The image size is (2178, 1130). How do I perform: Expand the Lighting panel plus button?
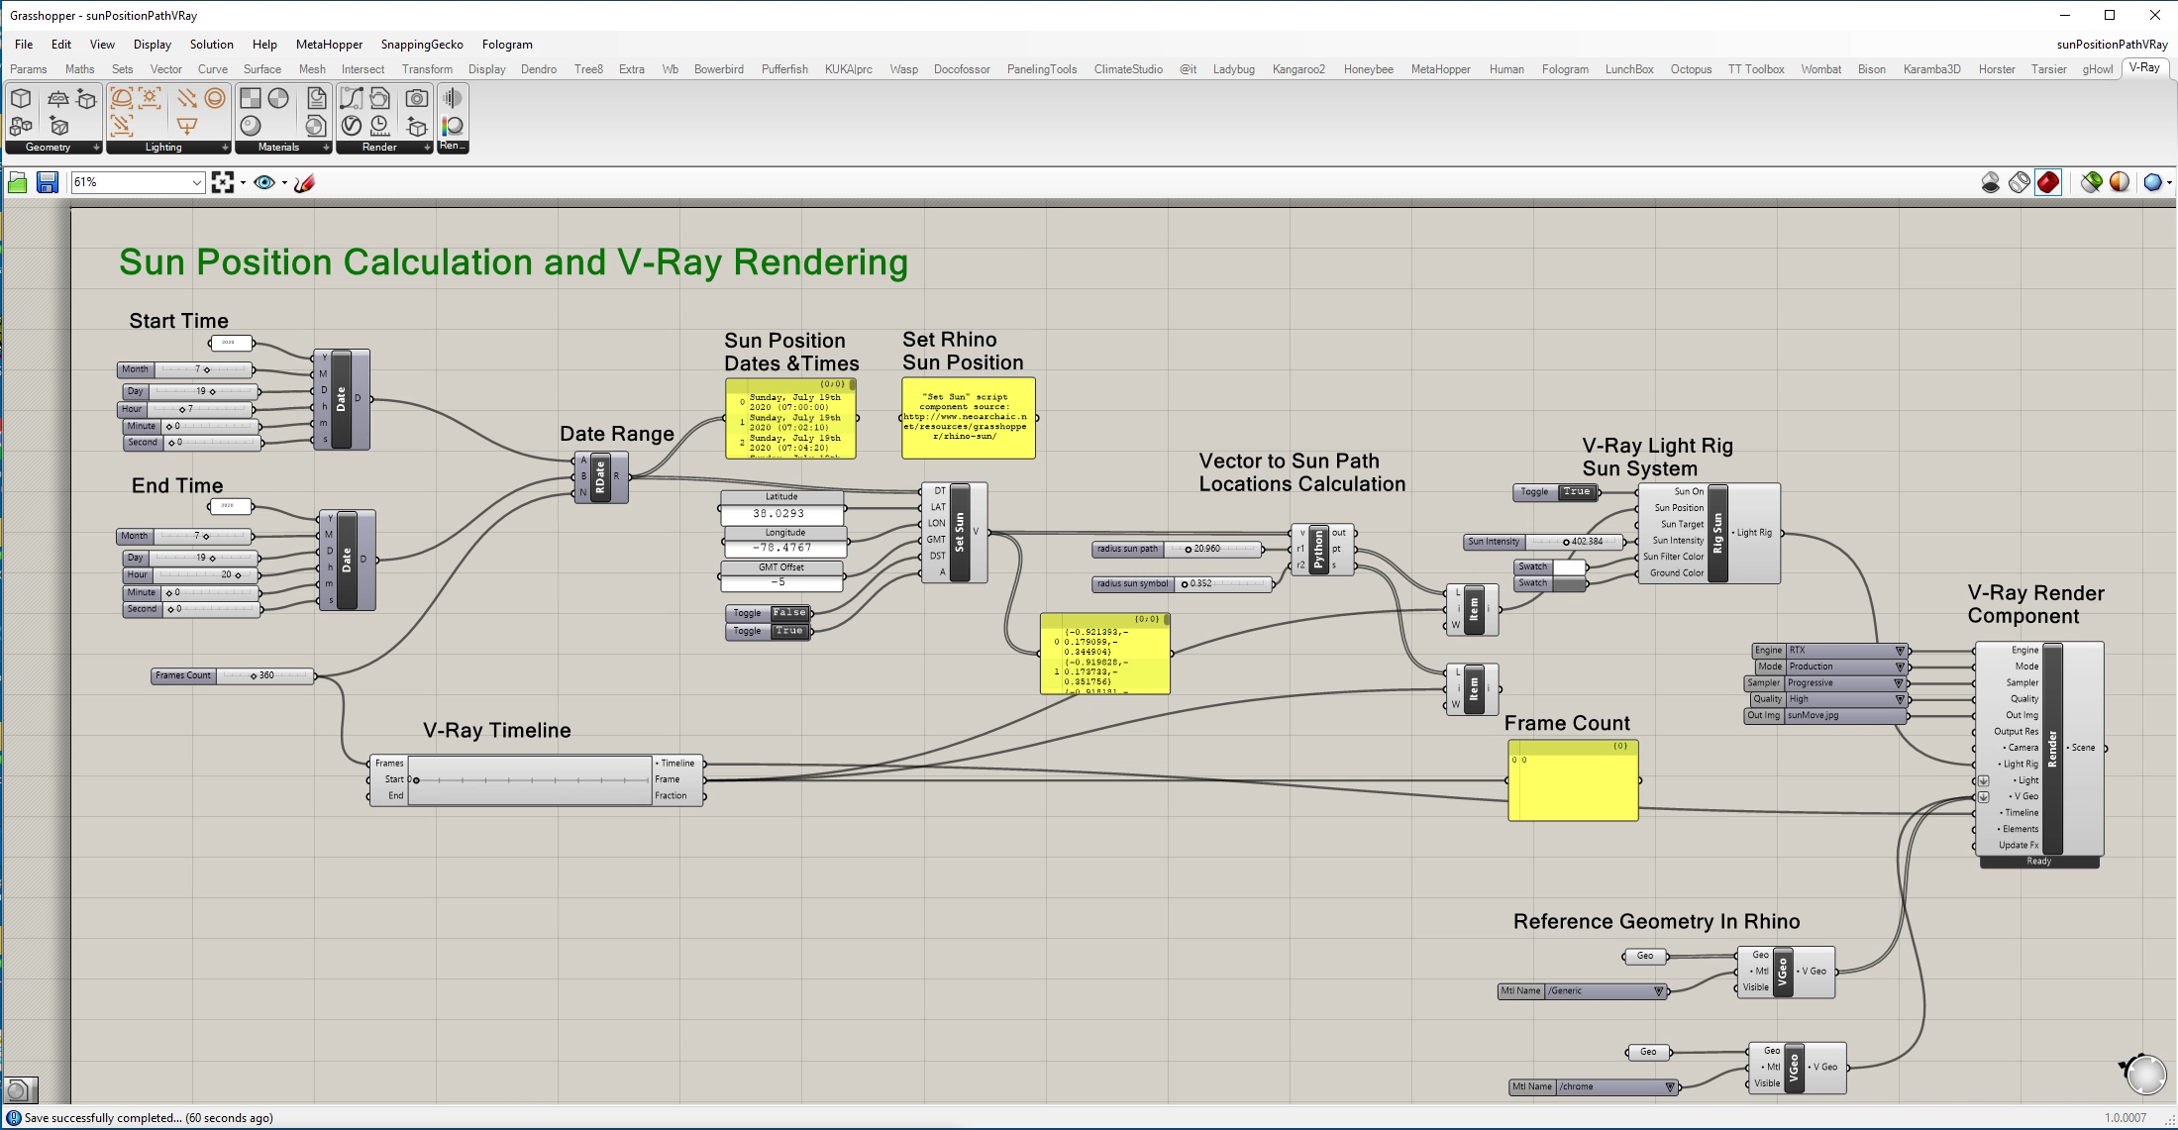coord(225,148)
